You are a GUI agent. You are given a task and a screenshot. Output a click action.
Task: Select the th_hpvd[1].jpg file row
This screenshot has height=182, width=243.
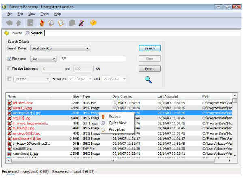pyautogui.click(x=119, y=128)
